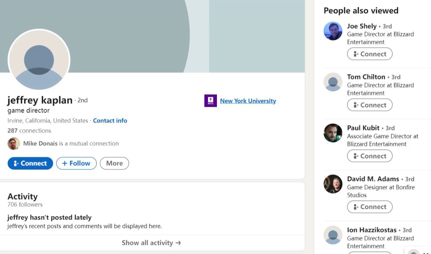Viewport: 431px width, 254px height.
Task: Open Joe Shely's profile photo
Action: (x=333, y=31)
